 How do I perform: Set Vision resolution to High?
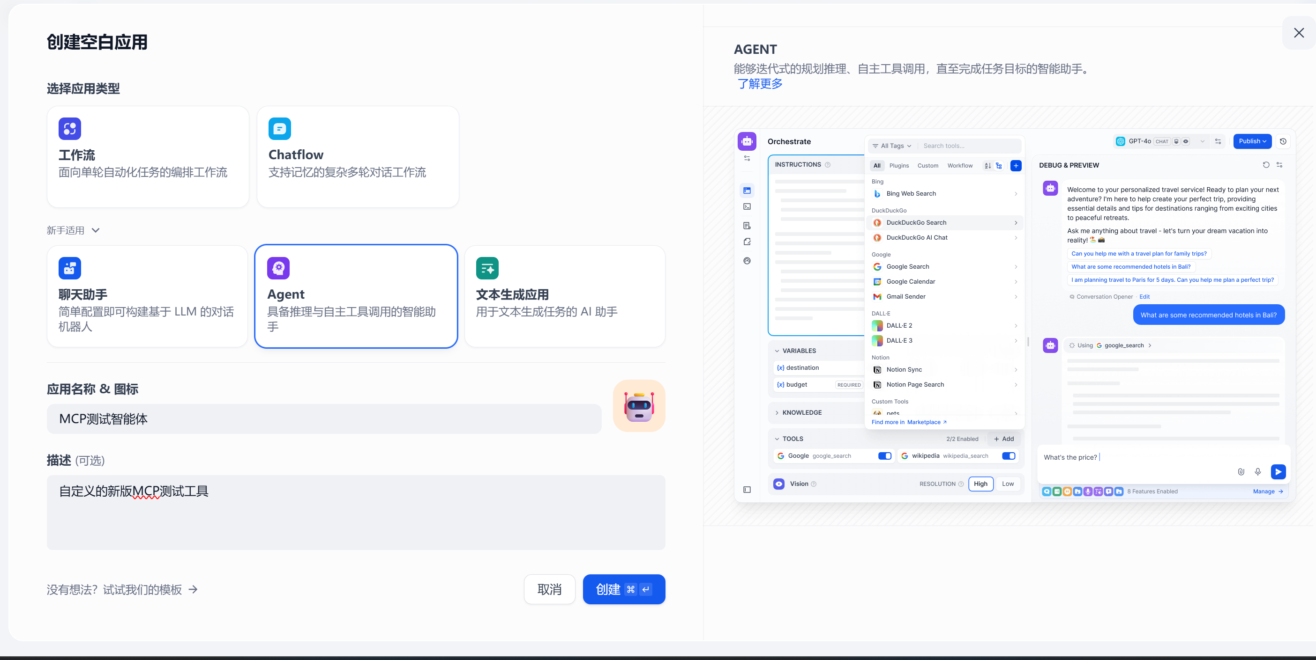pos(980,484)
